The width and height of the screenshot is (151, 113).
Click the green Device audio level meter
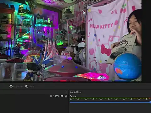tap(100, 98)
